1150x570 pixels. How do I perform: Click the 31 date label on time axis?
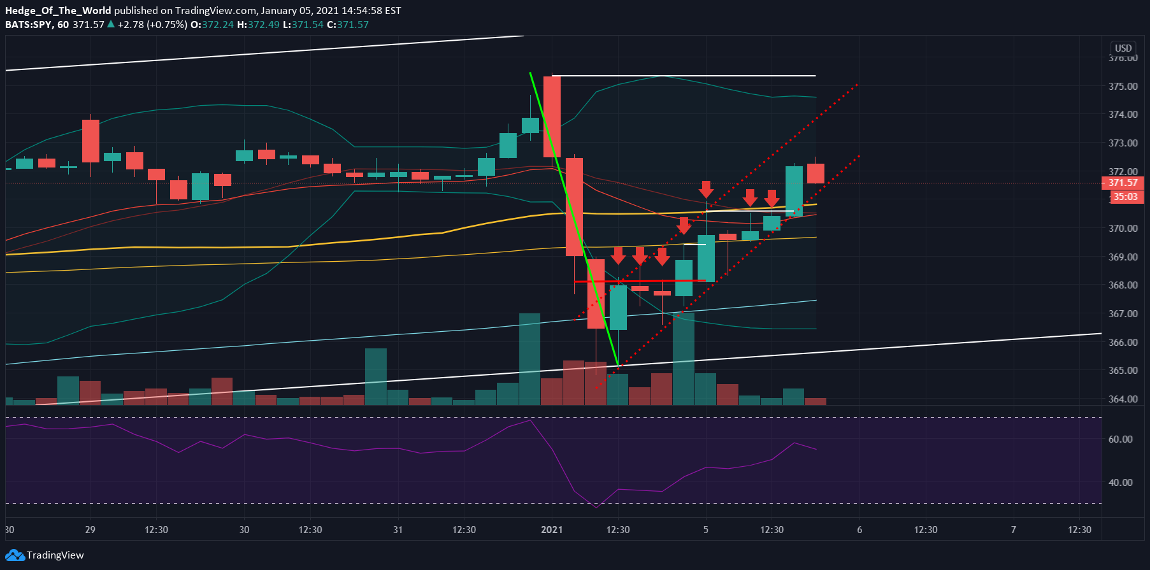pos(398,530)
